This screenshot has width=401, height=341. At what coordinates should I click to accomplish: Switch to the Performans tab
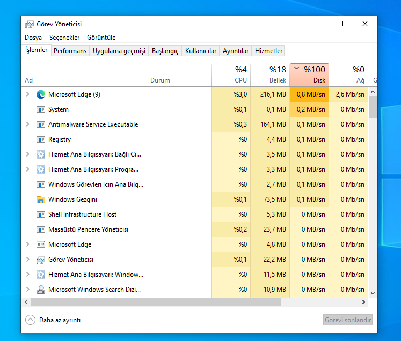pos(70,51)
